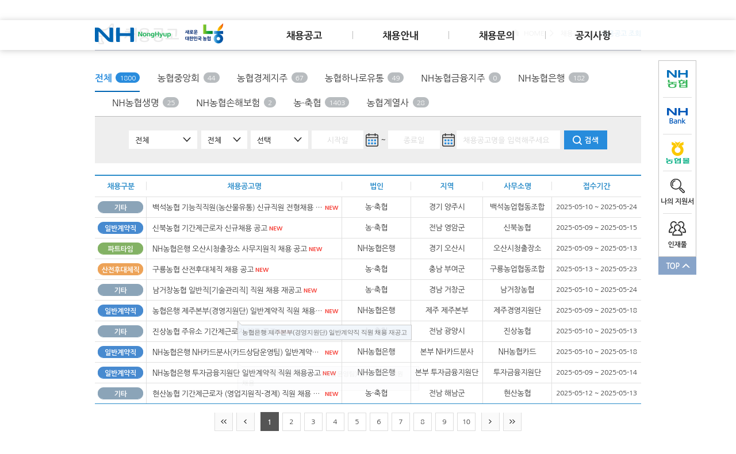The width and height of the screenshot is (736, 454).
Task: Open the 농협몰 sidebar icon
Action: point(677,153)
